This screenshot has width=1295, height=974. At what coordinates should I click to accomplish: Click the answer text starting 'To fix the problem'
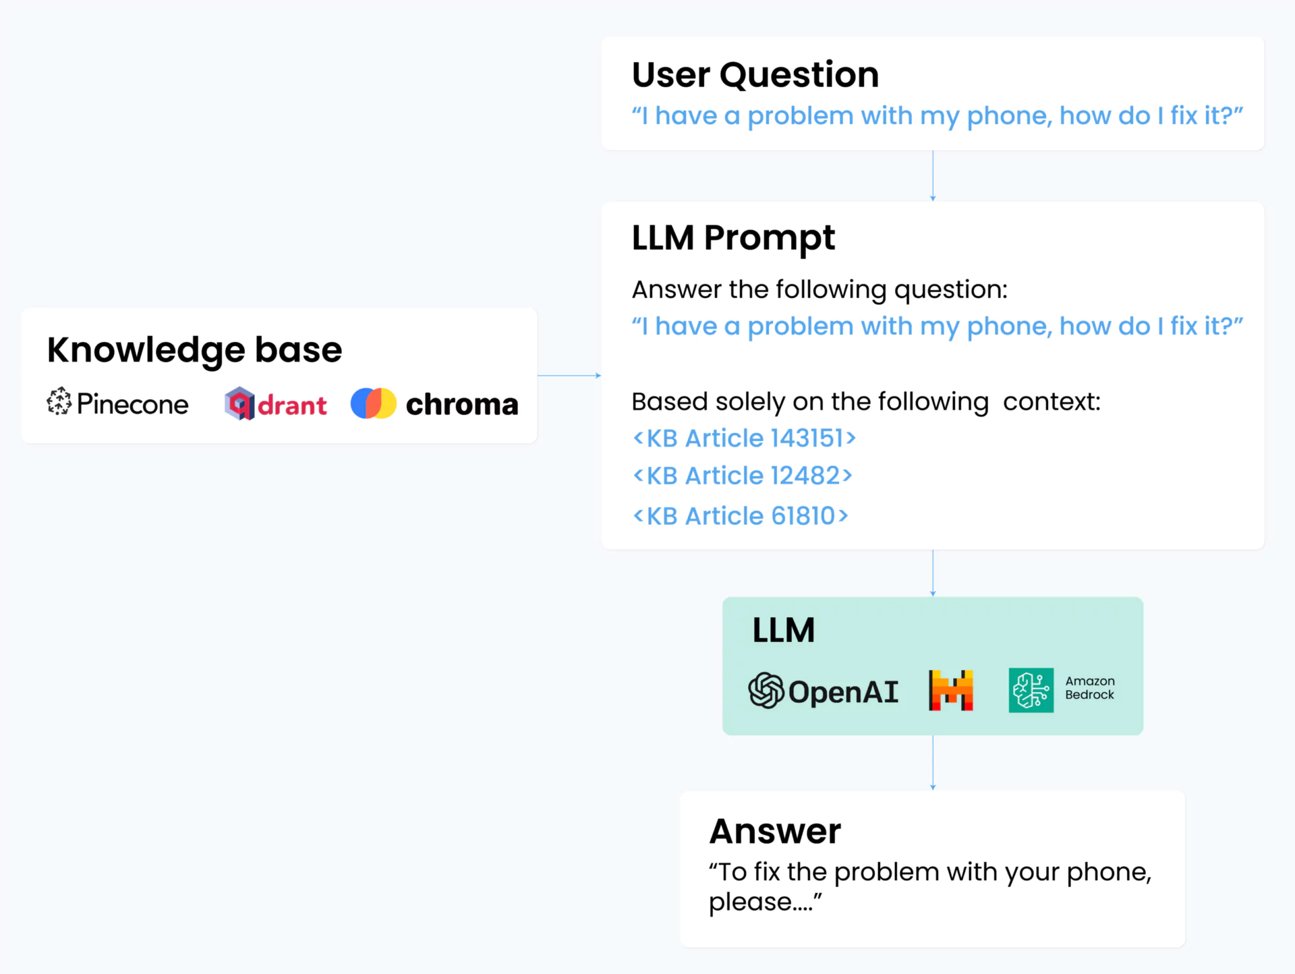(930, 886)
